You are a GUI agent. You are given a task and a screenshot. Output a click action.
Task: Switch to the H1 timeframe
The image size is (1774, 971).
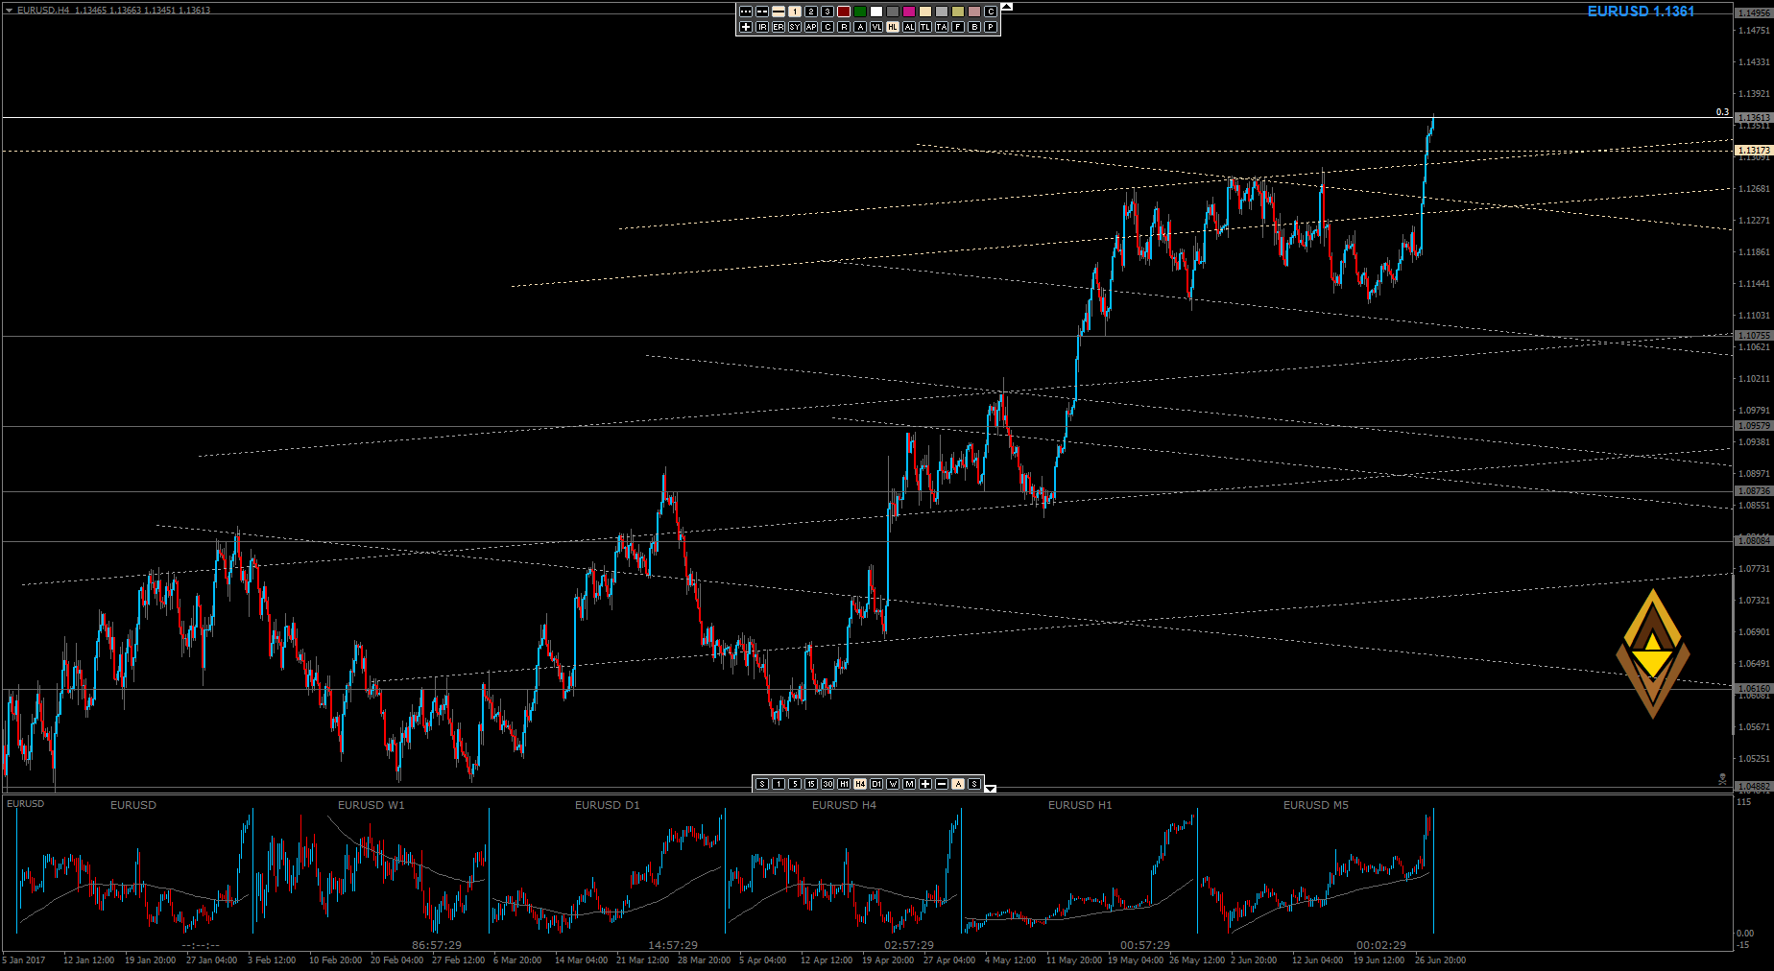tap(844, 784)
